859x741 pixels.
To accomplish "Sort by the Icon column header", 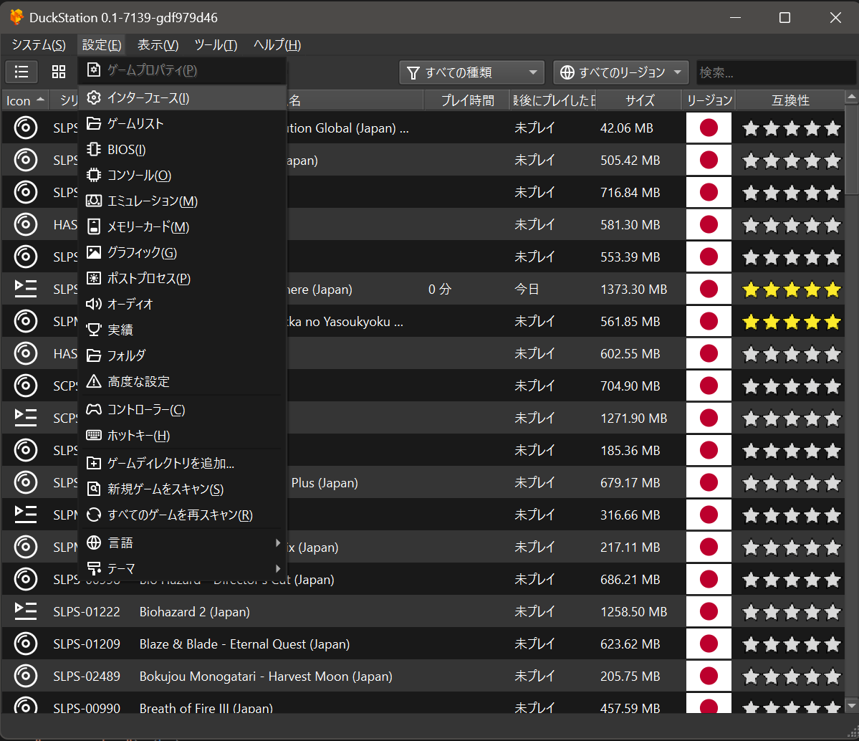I will [25, 100].
